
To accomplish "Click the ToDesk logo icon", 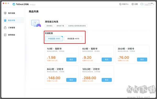I will 14,4.
